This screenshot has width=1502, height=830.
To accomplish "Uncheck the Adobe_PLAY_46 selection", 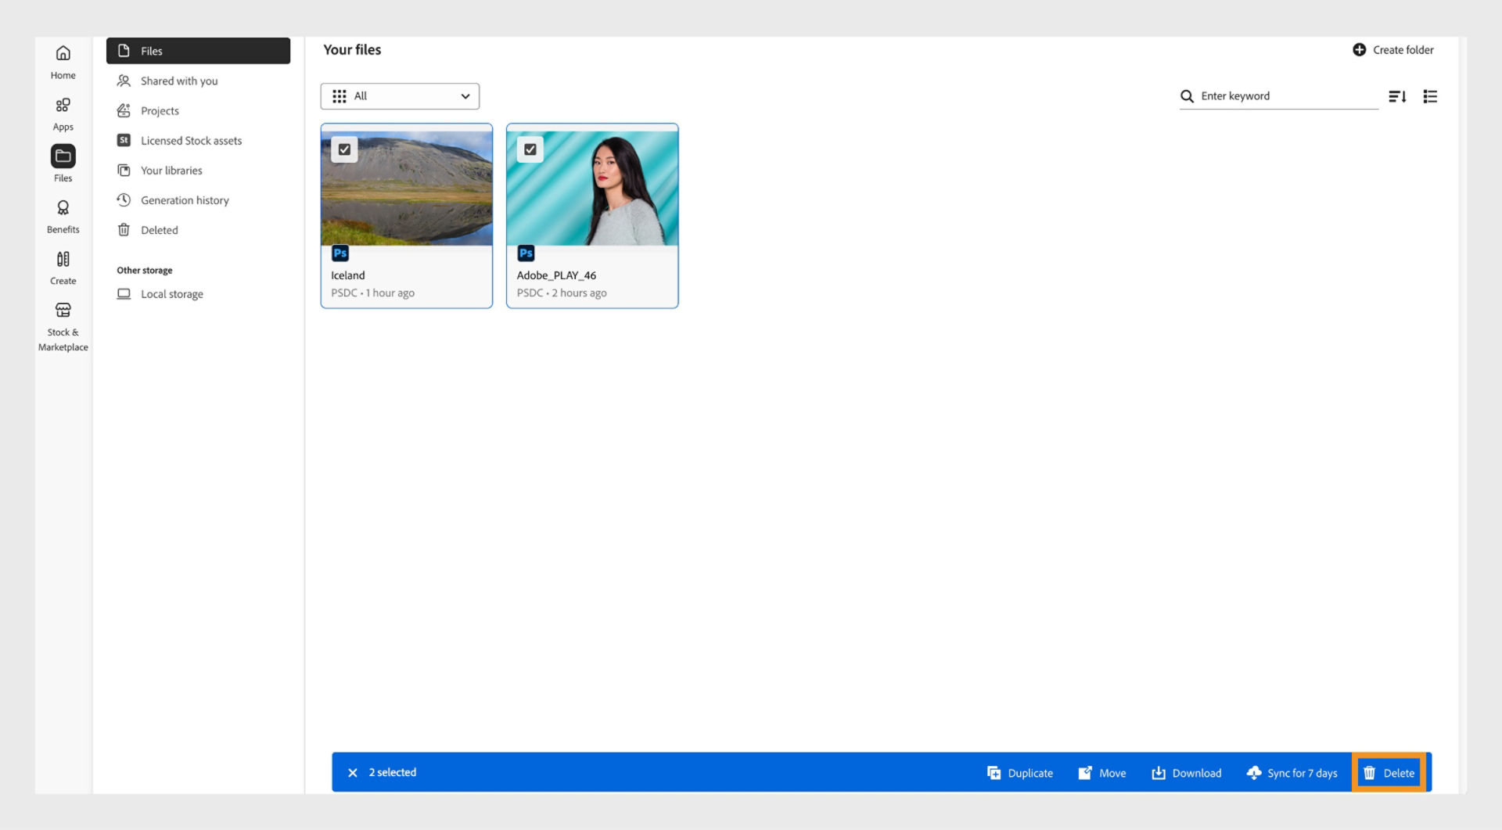I will 530,149.
